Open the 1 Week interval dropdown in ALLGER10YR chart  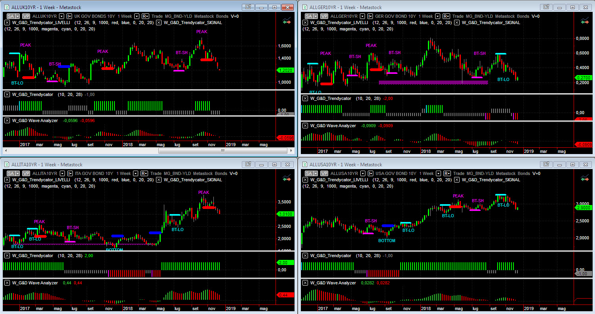pos(437,16)
